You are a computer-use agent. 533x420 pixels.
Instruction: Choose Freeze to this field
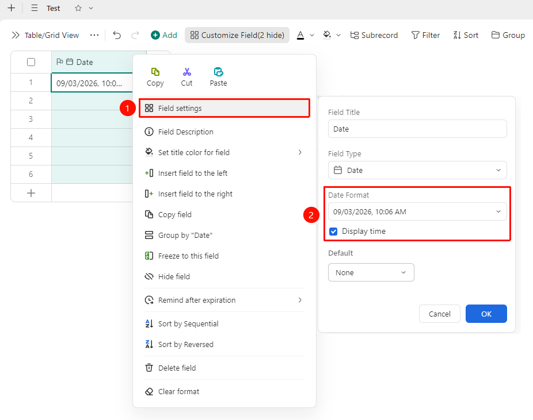tap(224, 256)
